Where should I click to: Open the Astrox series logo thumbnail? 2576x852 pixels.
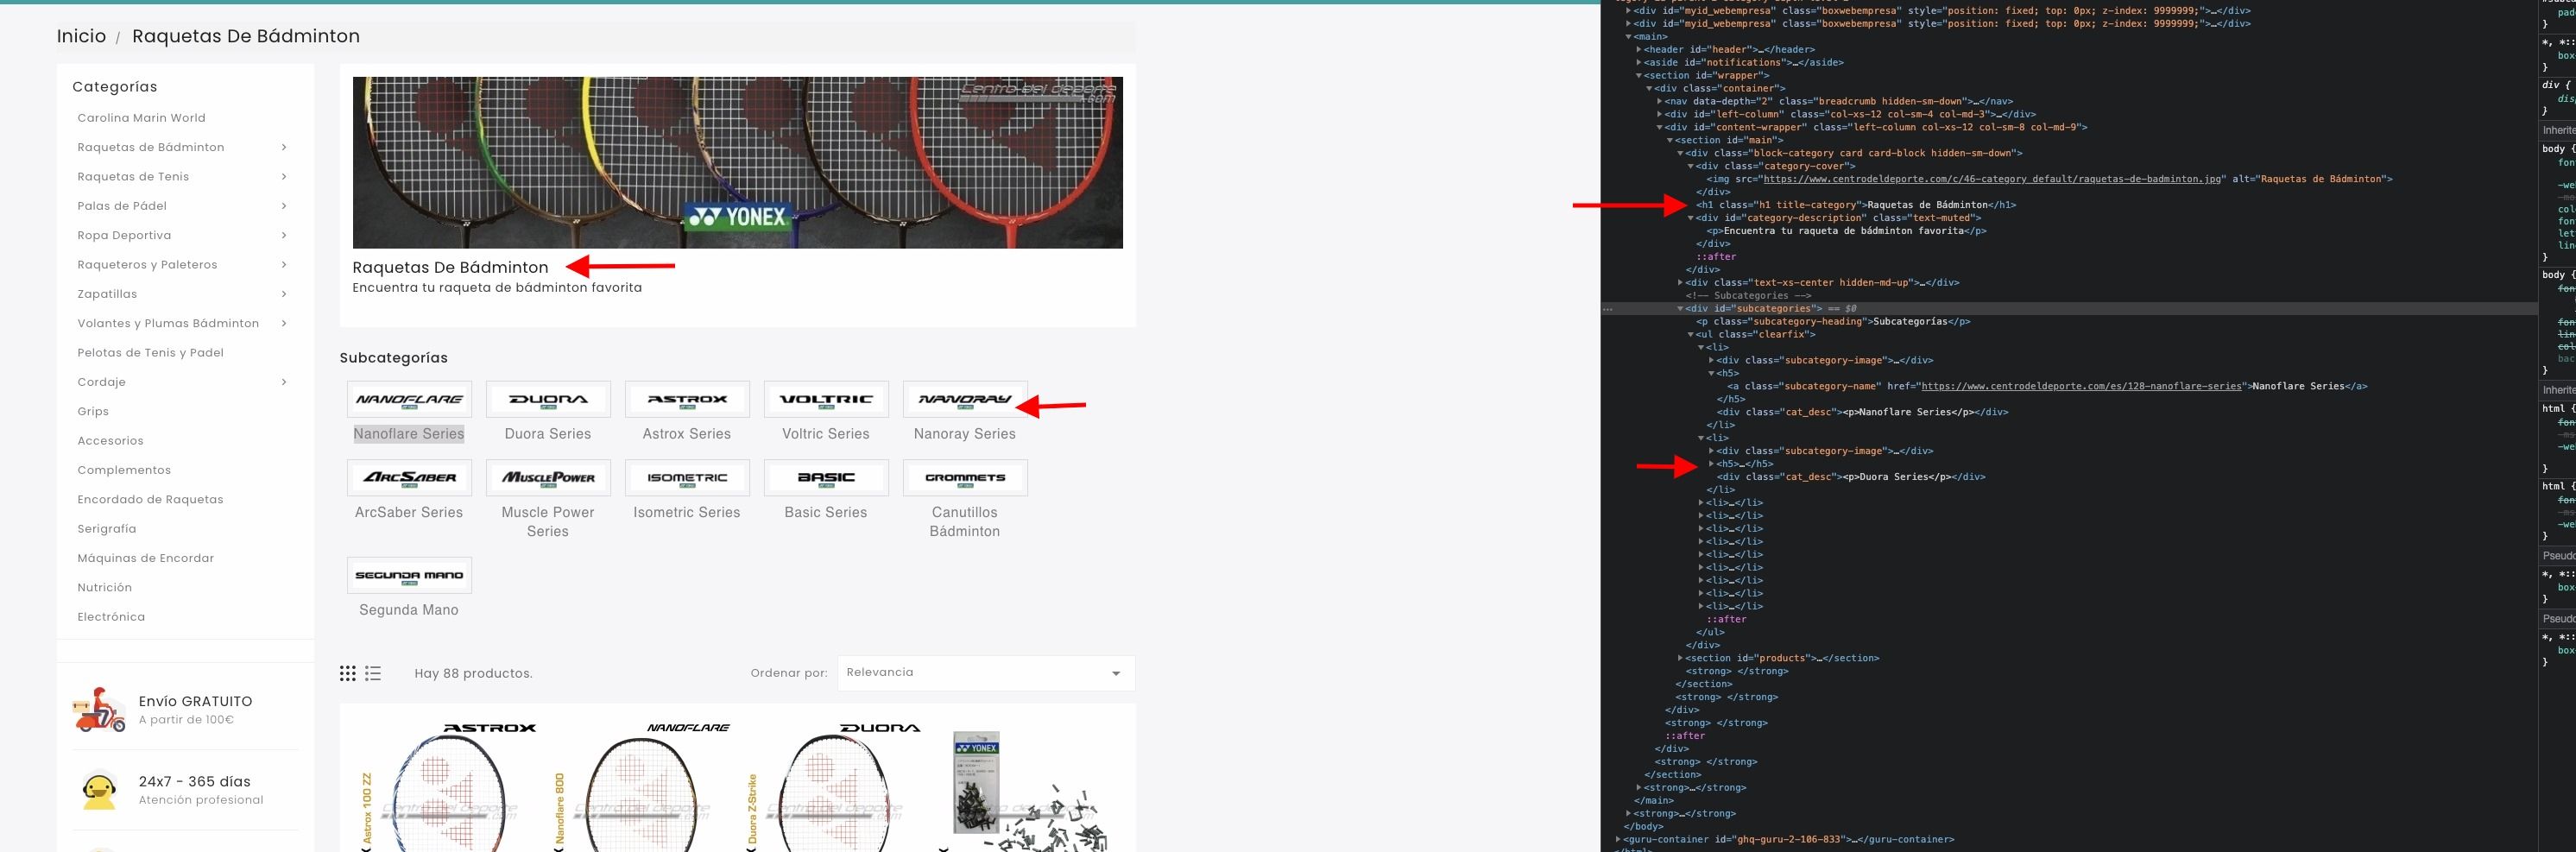tap(687, 398)
